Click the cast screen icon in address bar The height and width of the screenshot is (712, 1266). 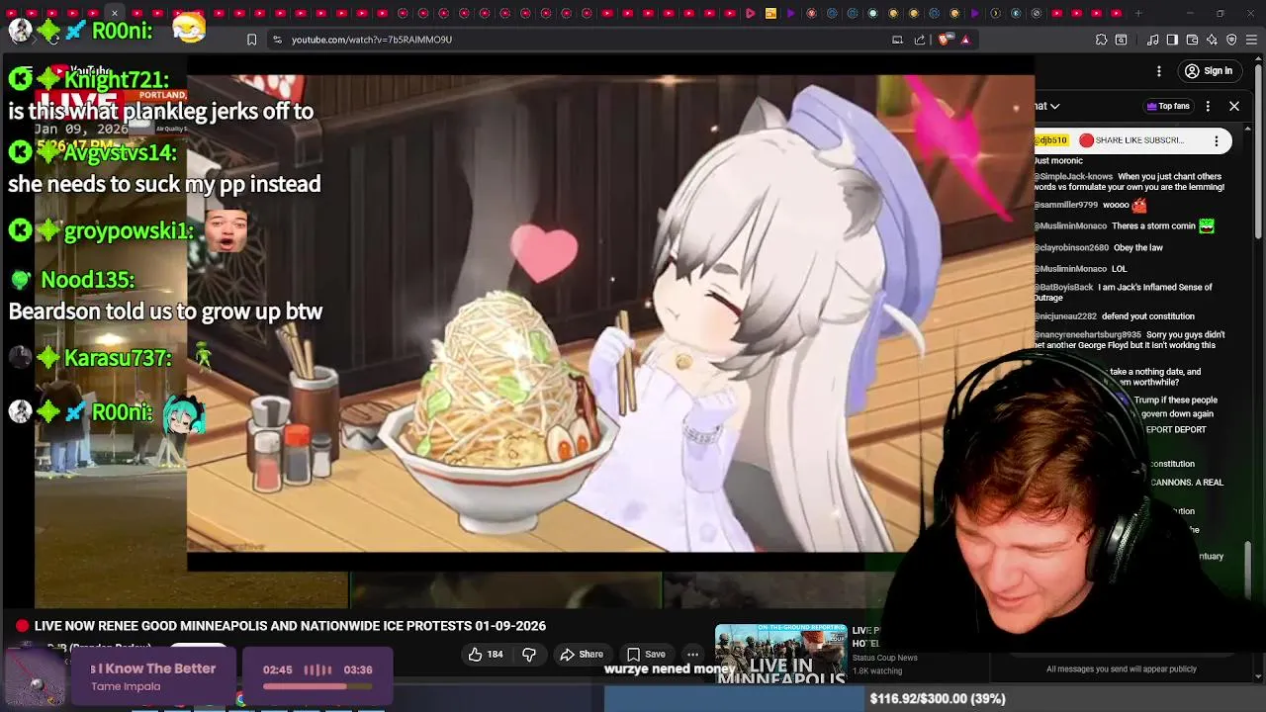(x=897, y=40)
